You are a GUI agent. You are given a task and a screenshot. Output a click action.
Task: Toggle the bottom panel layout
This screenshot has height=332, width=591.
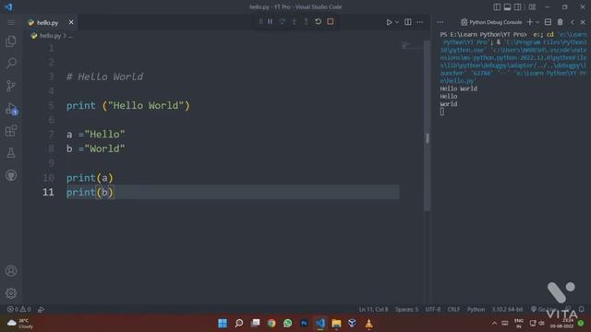click(507, 6)
